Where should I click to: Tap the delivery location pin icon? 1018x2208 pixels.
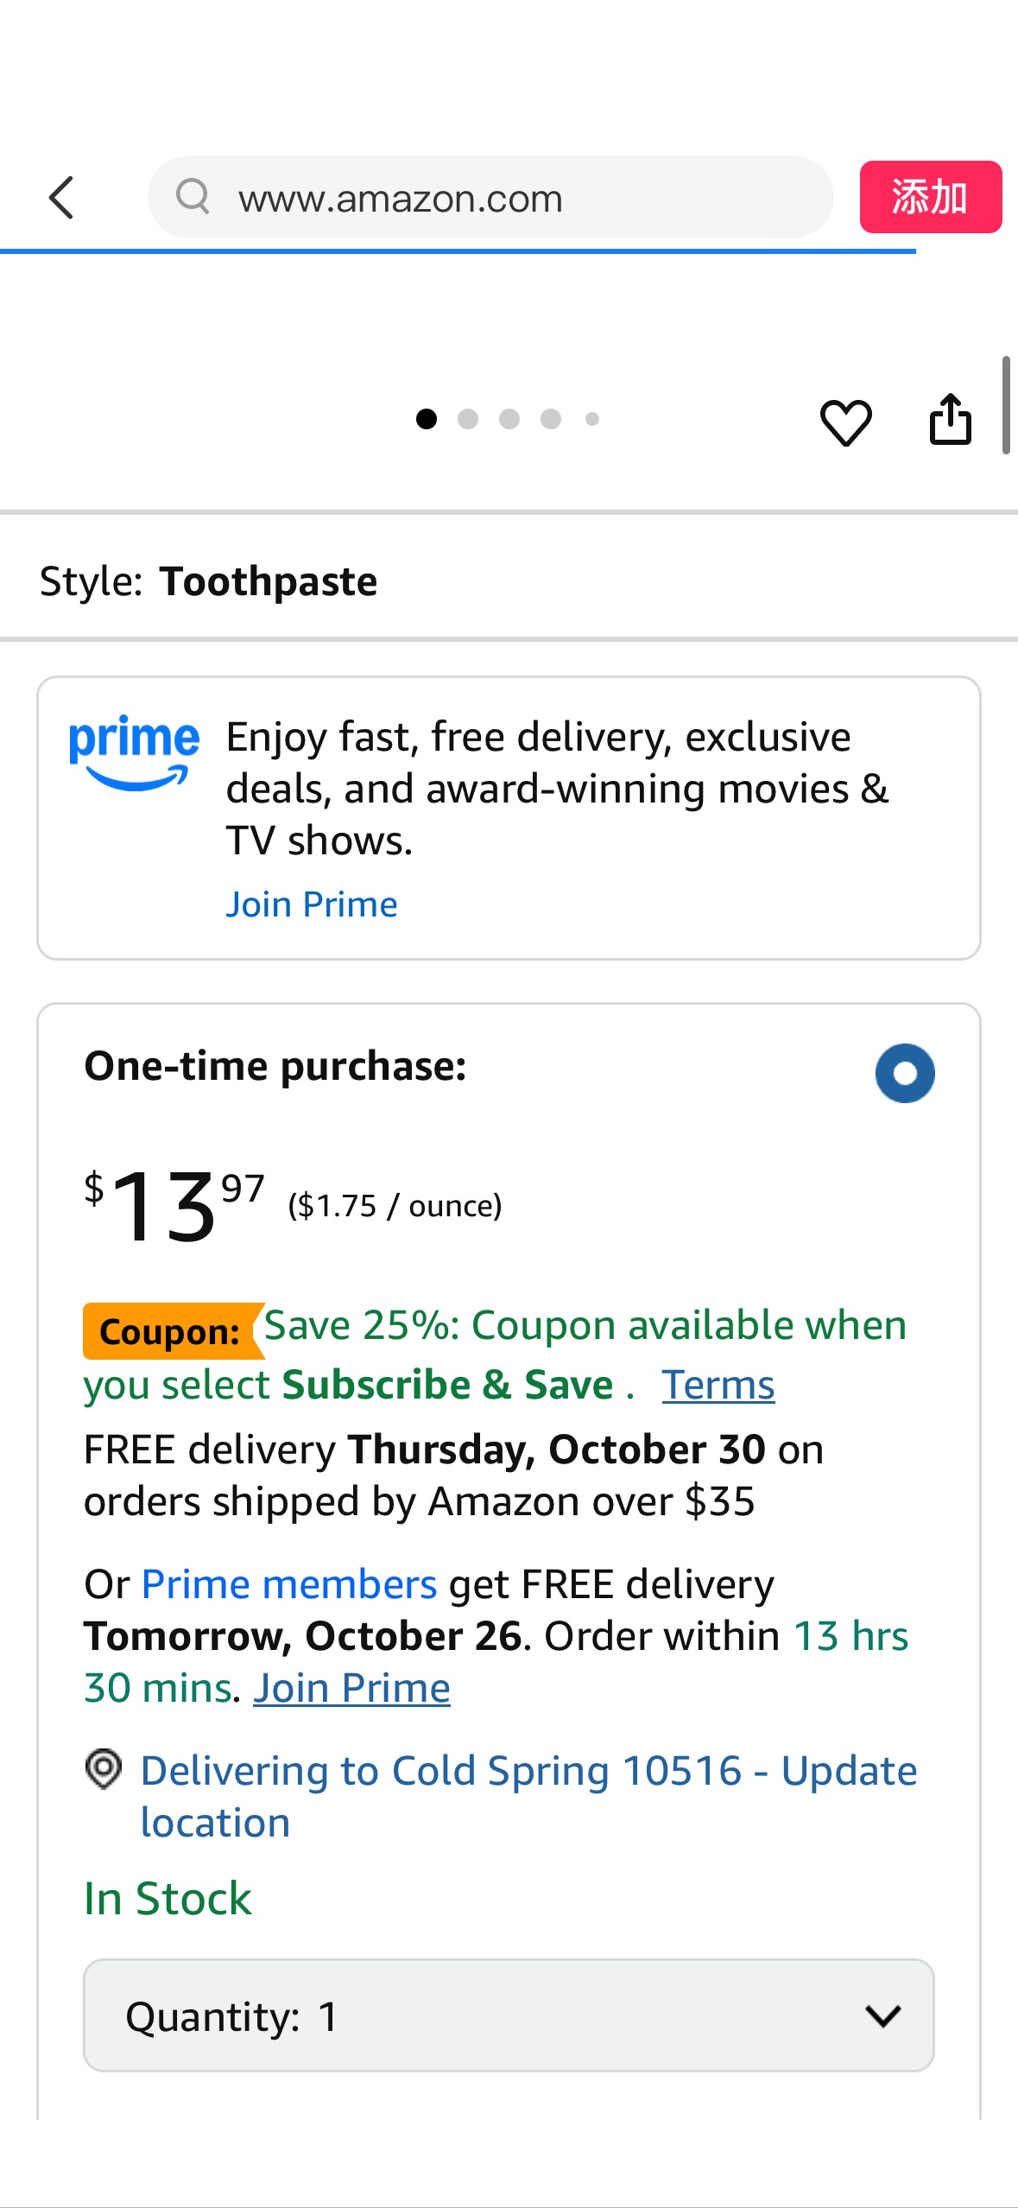104,1769
